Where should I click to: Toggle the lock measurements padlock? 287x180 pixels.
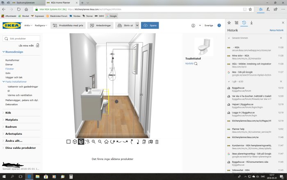tap(38, 45)
